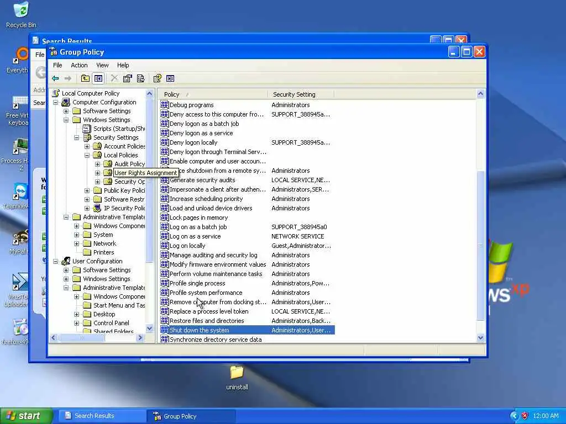Click the Computer Configuration icon in tree
This screenshot has height=424, width=566.
pyautogui.click(x=66, y=102)
